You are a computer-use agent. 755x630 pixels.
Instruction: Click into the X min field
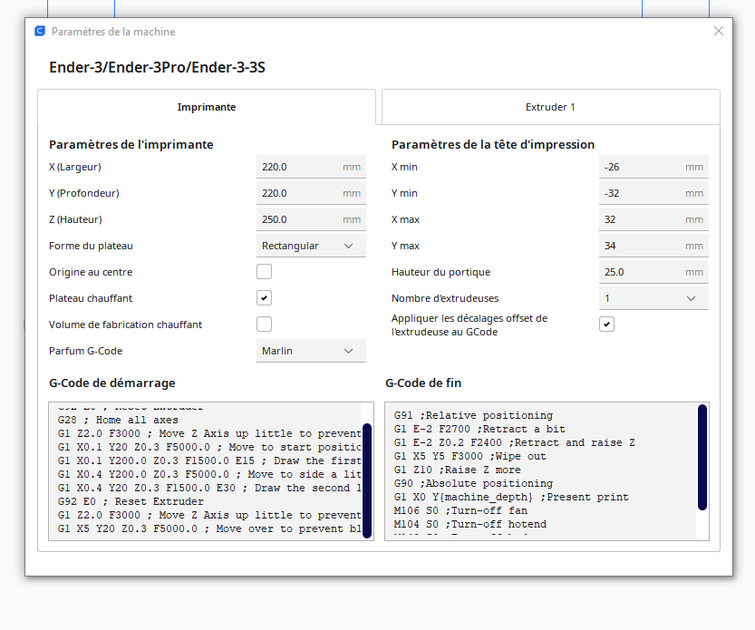click(653, 167)
